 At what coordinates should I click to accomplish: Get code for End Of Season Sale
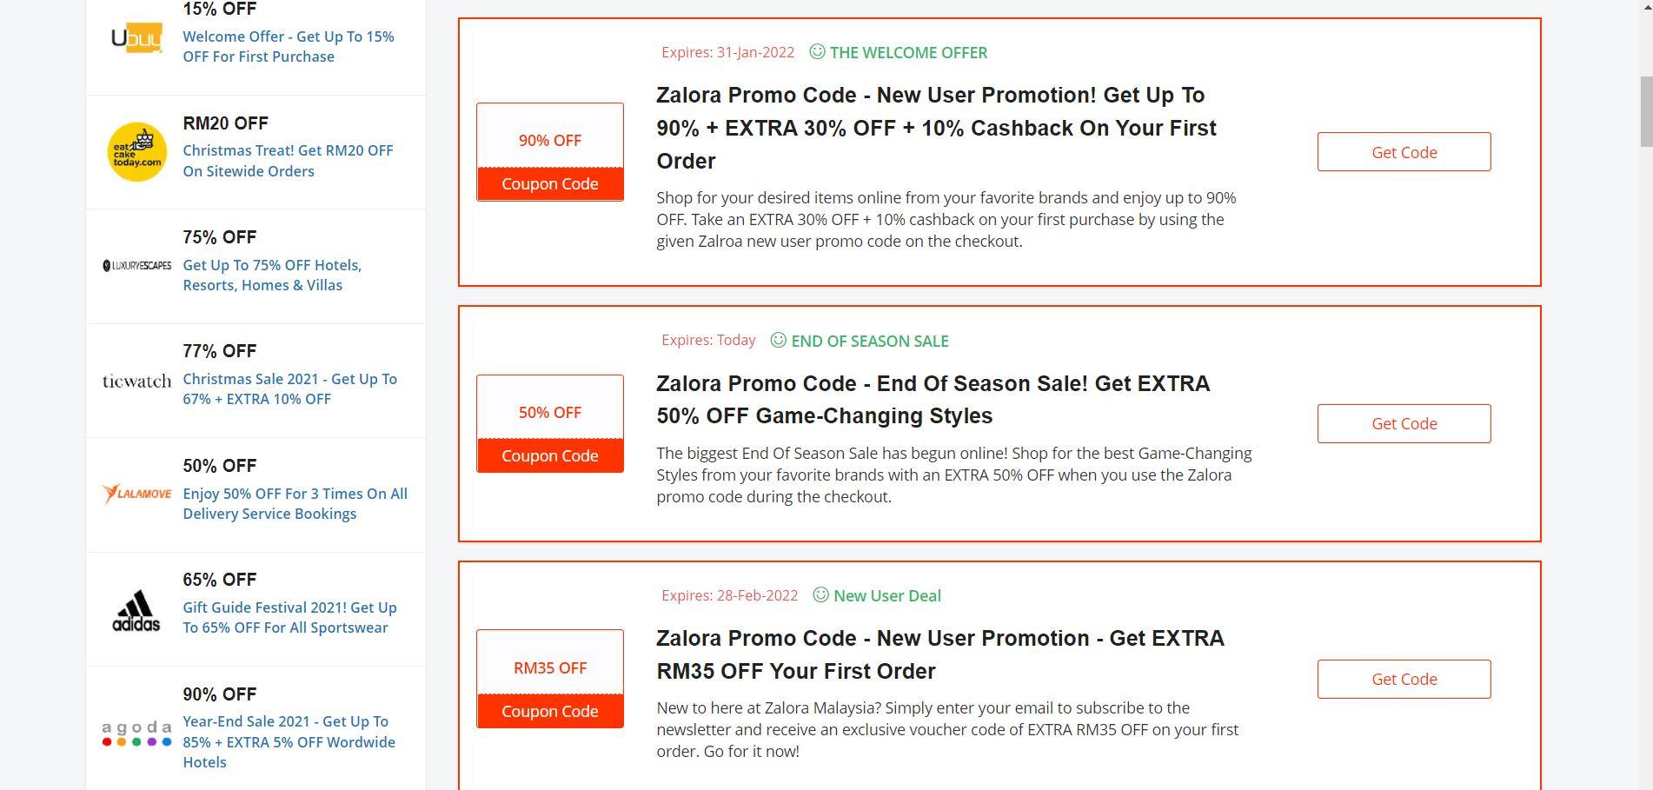tap(1404, 423)
